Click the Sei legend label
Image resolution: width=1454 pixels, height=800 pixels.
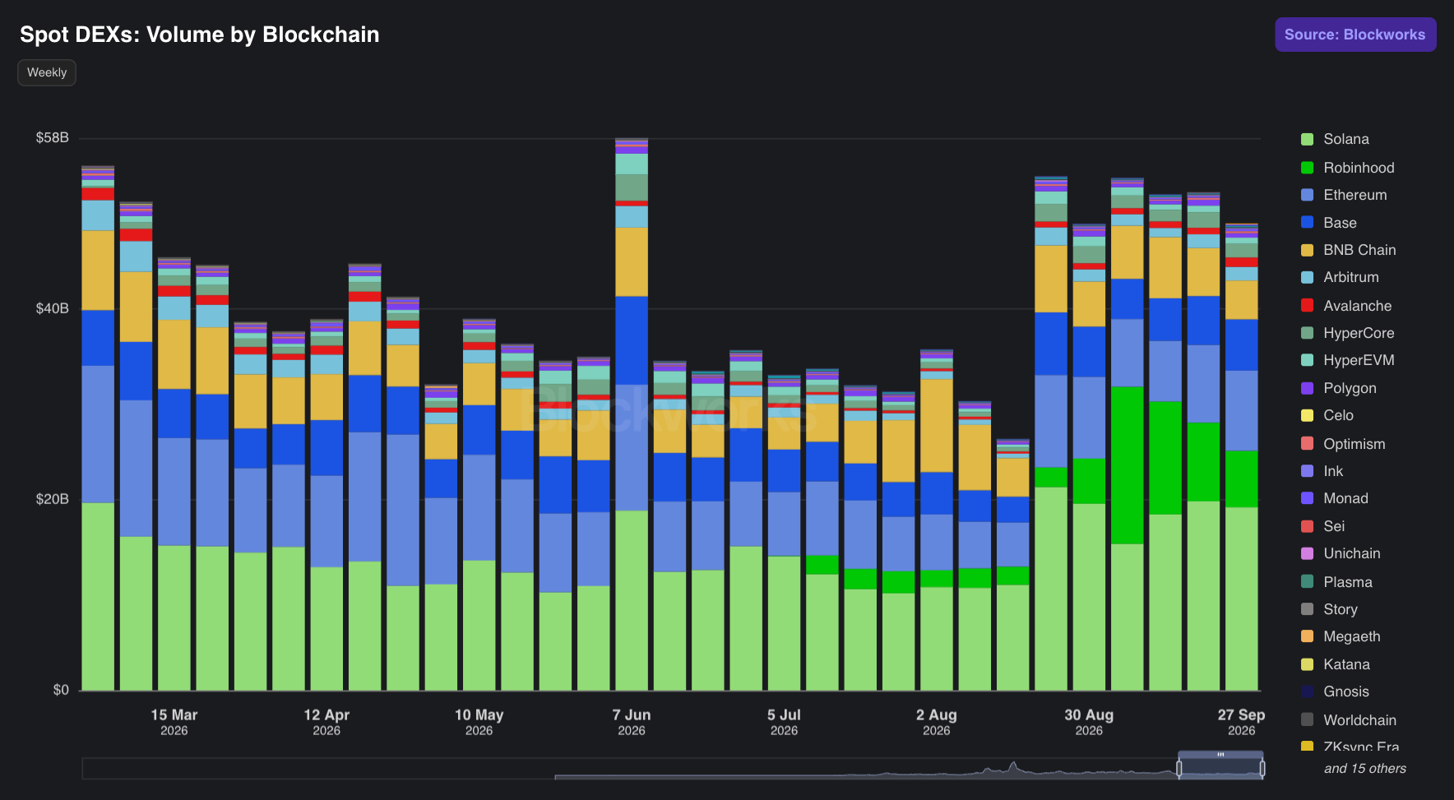(1334, 526)
